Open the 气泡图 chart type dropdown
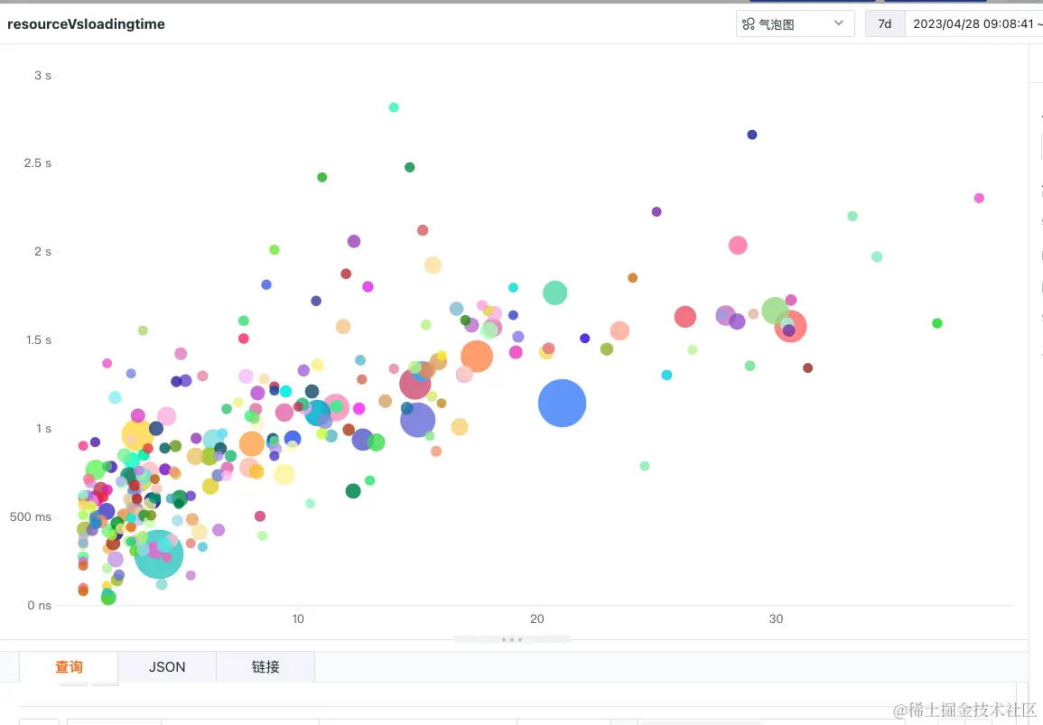 (x=795, y=24)
